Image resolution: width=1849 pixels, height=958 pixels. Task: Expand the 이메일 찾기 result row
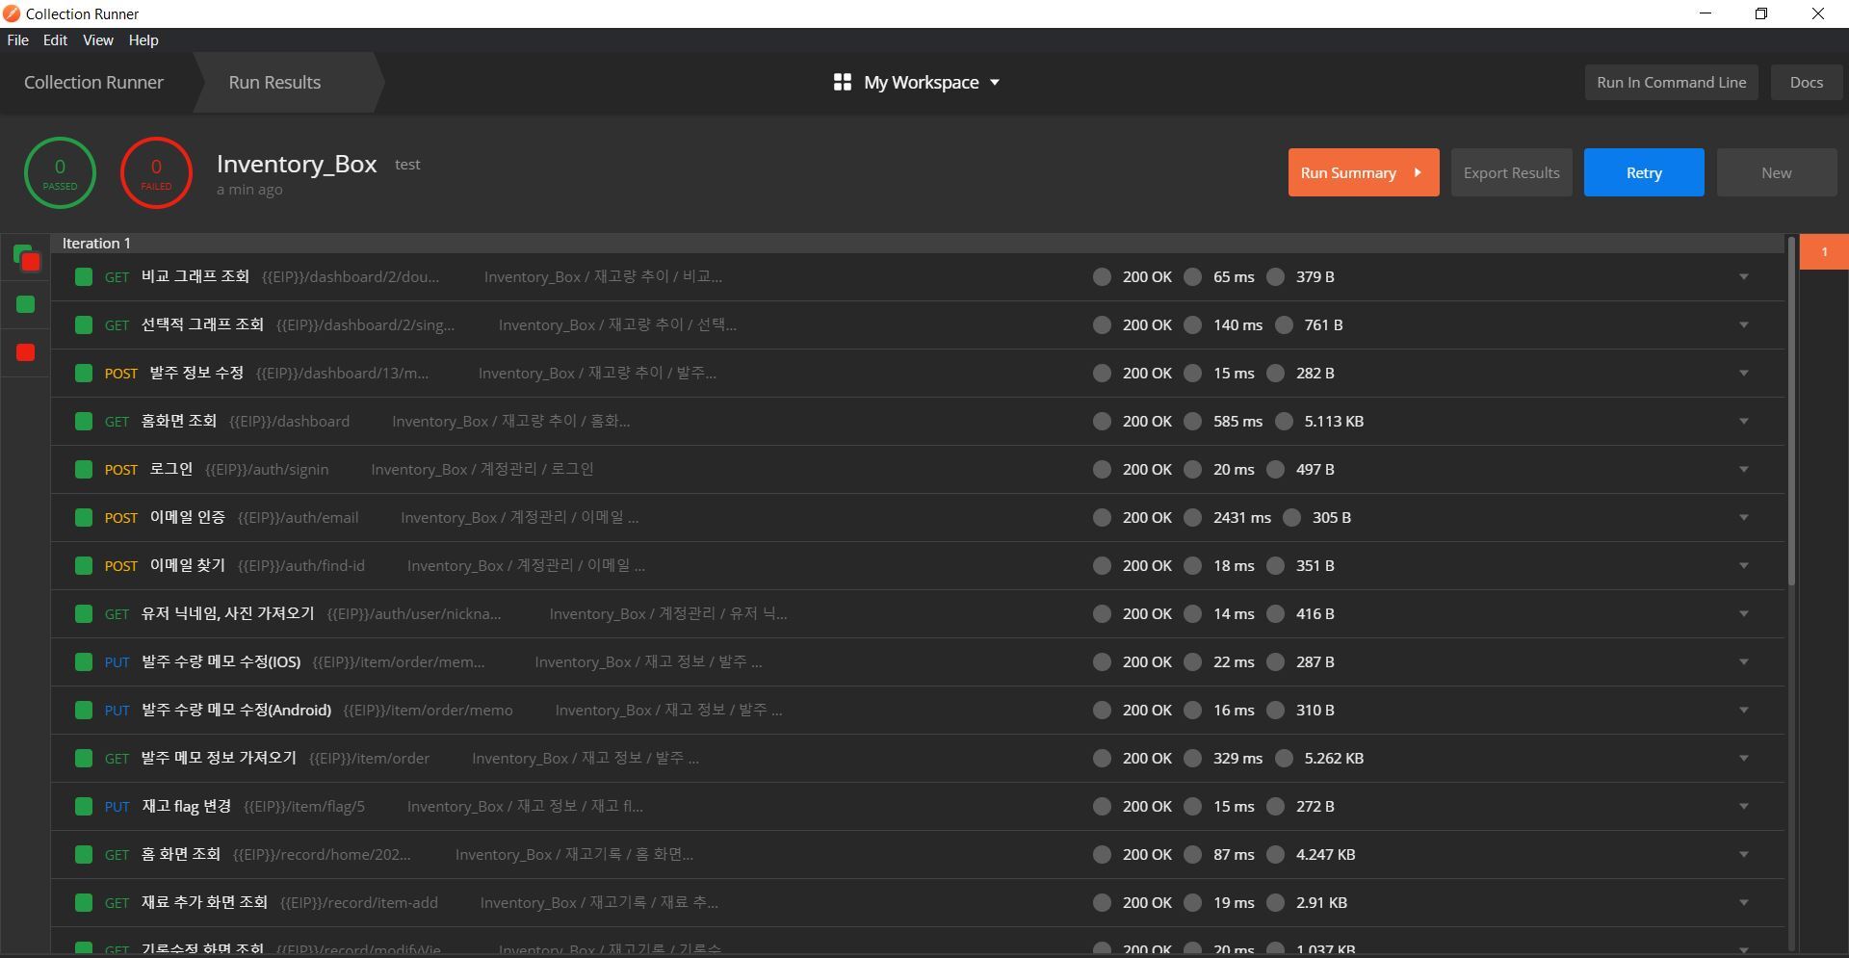(x=1743, y=566)
